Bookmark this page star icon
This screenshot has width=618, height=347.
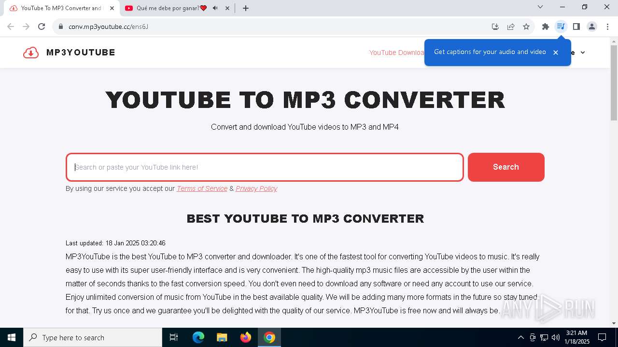tap(526, 27)
